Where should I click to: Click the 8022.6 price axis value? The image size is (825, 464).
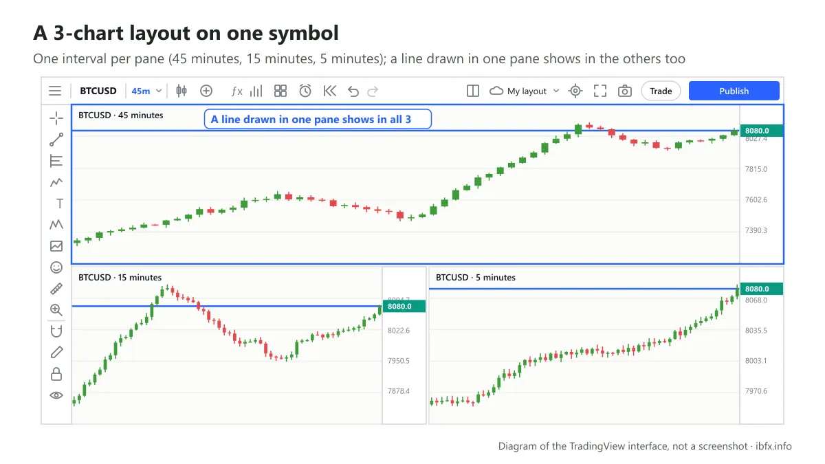(x=399, y=331)
